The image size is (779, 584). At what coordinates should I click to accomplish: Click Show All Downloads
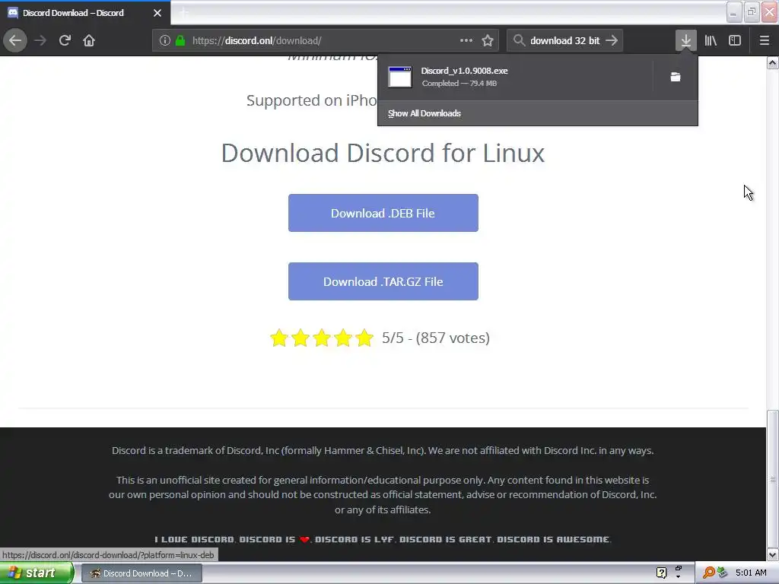coord(424,113)
